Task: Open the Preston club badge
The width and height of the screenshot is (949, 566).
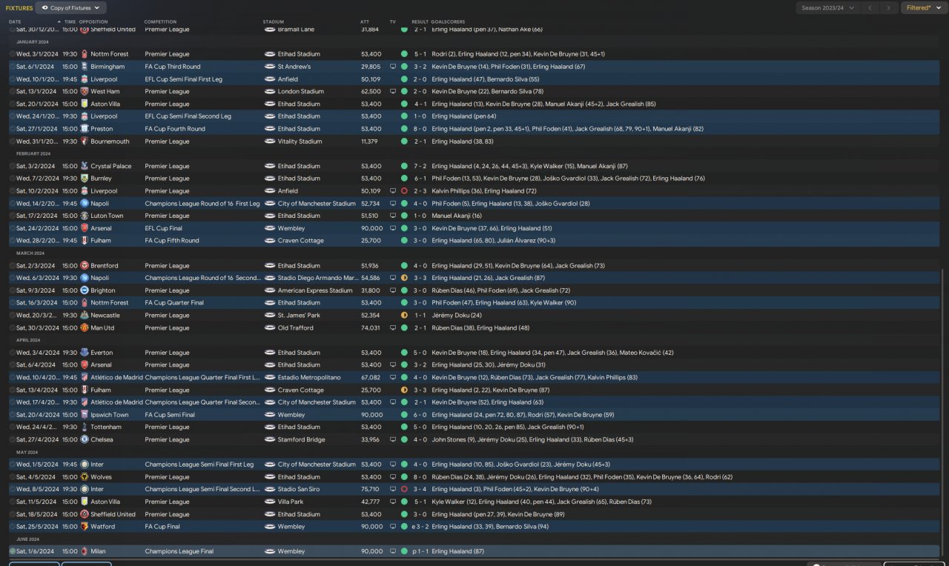Action: [85, 129]
